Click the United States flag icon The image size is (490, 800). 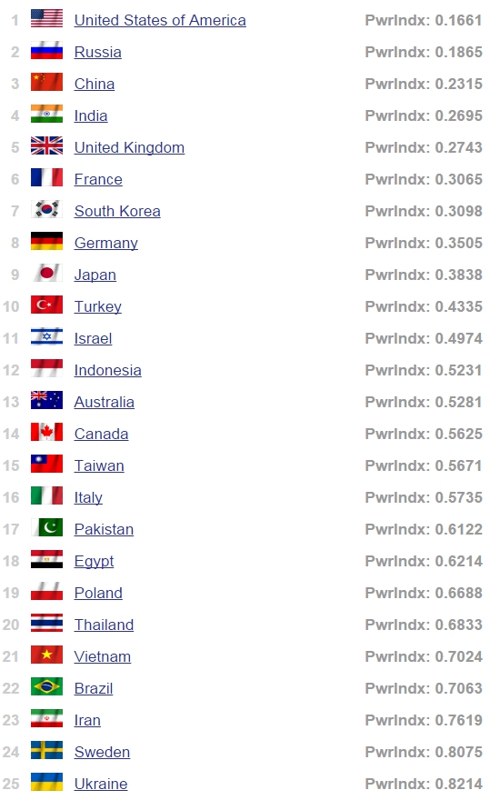click(46, 18)
